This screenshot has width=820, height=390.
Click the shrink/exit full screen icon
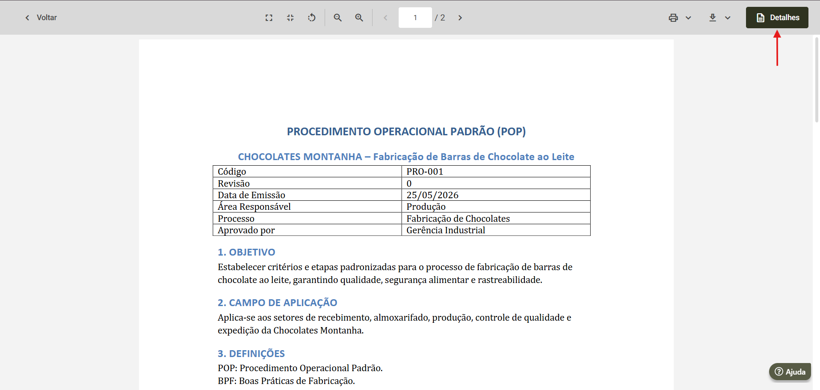pos(290,18)
